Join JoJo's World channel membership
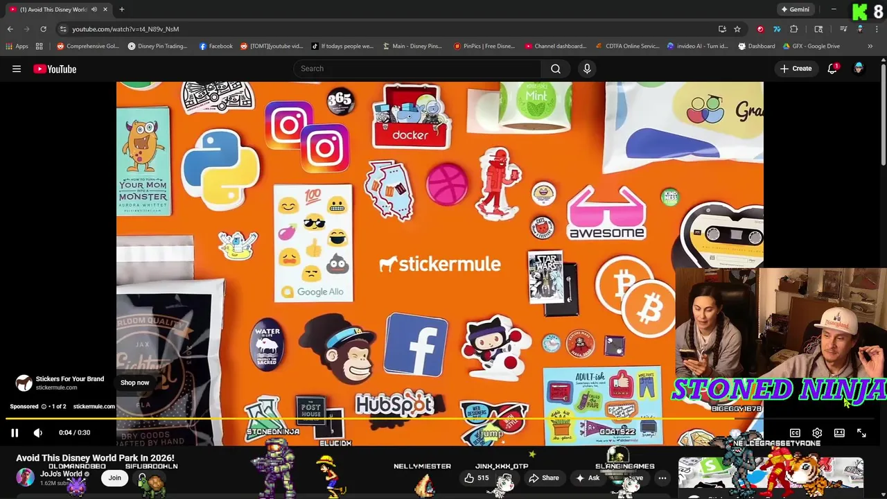The height and width of the screenshot is (499, 887). click(114, 478)
